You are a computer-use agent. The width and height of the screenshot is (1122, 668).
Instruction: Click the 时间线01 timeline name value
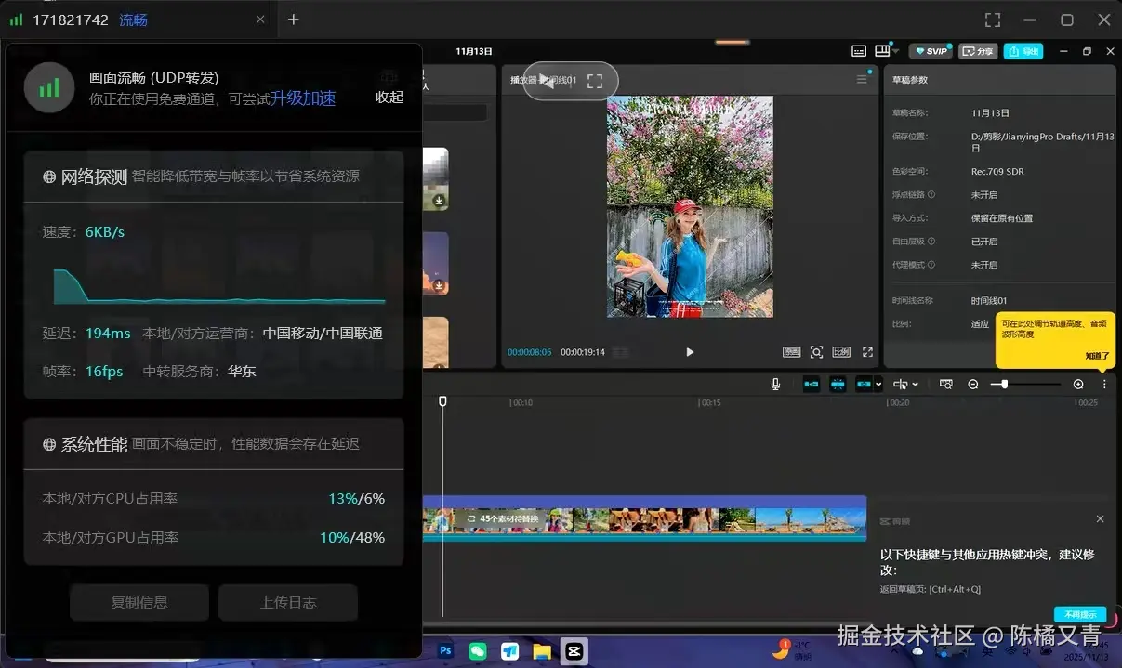(x=989, y=301)
